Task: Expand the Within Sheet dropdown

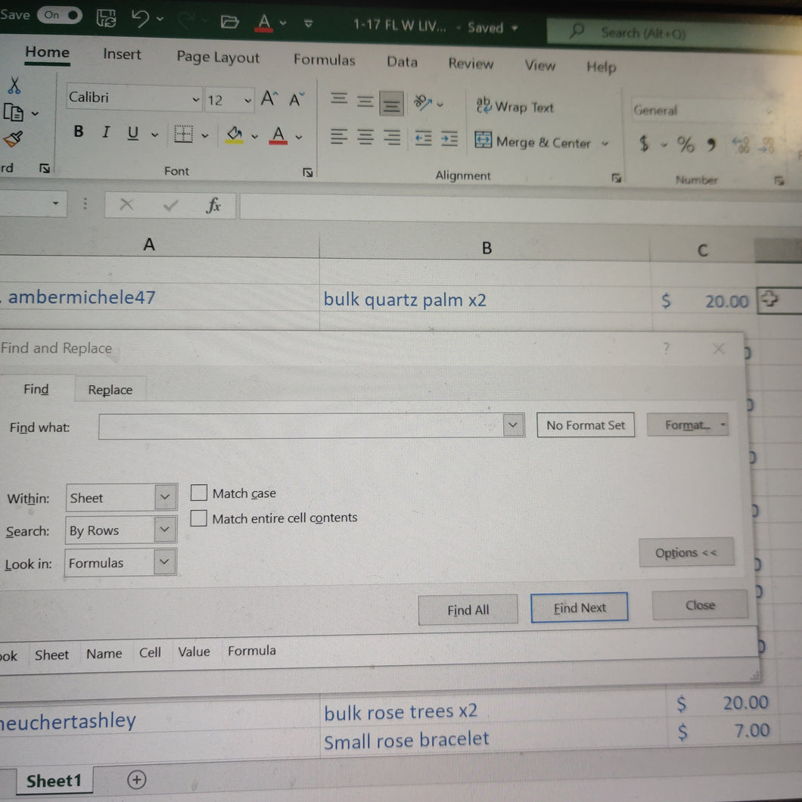Action: [165, 496]
